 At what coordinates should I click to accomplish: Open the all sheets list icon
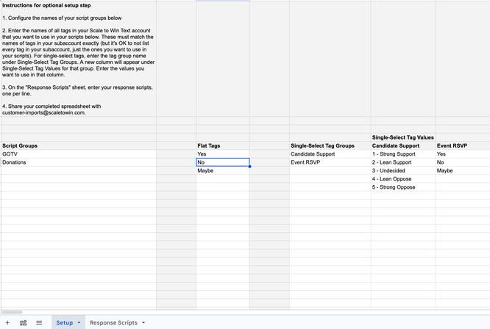coord(39,323)
